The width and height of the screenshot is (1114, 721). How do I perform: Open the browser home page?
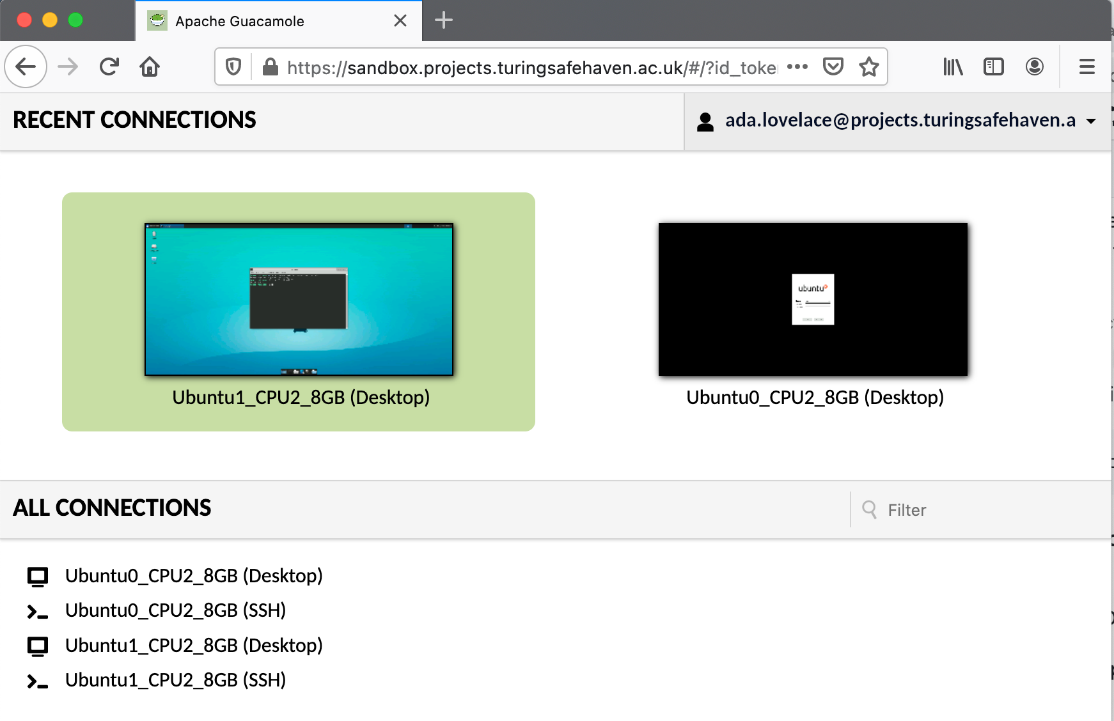tap(150, 66)
